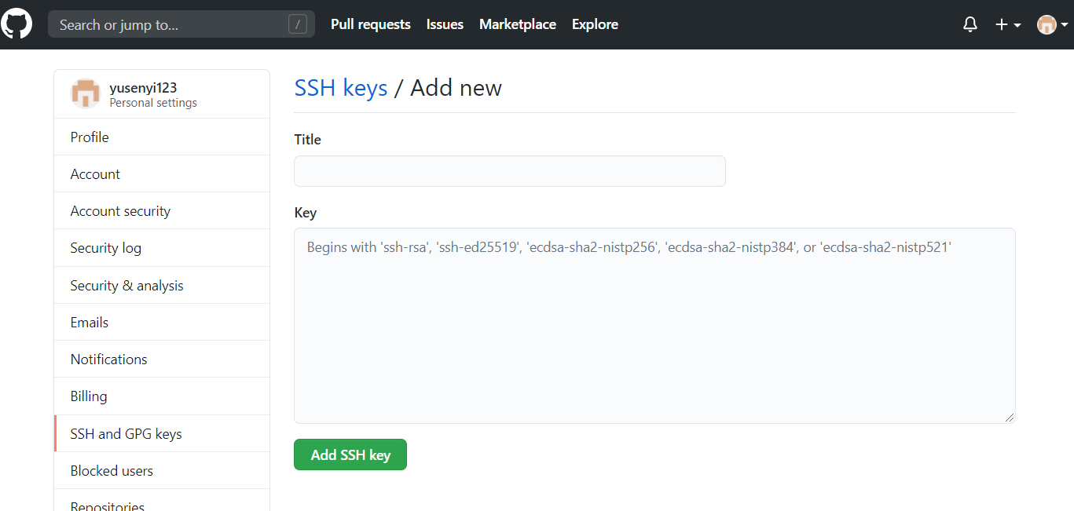Image resolution: width=1074 pixels, height=511 pixels.
Task: Click the Add new heading text
Action: (456, 88)
